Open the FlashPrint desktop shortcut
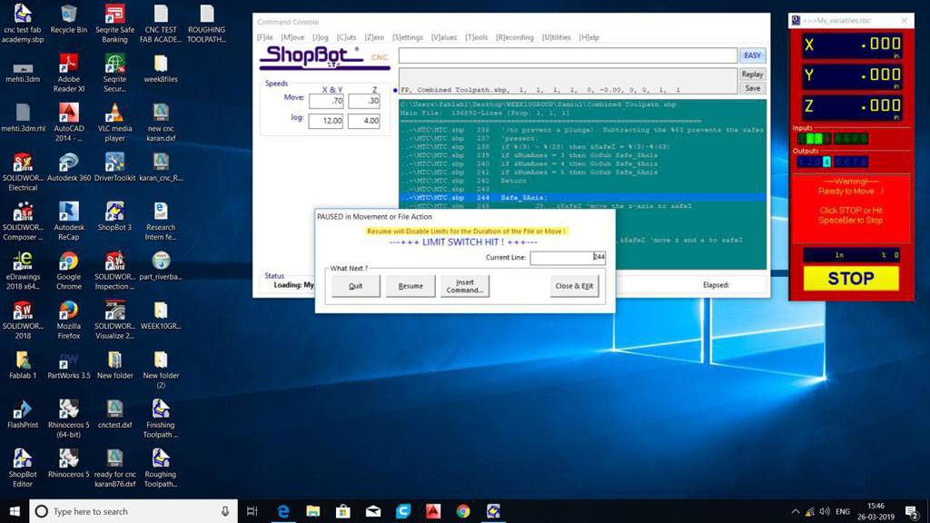 tap(23, 413)
